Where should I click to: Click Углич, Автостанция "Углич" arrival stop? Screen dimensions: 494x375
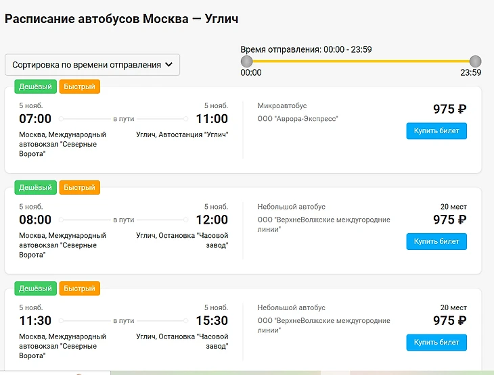(x=182, y=134)
